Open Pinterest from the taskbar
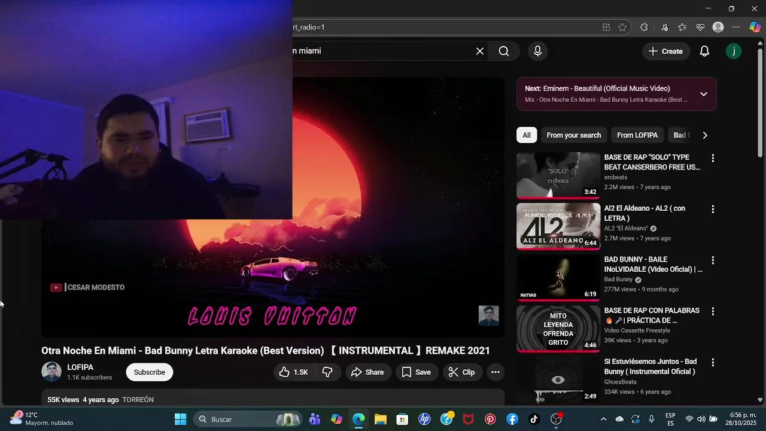The height and width of the screenshot is (431, 766). pos(490,419)
